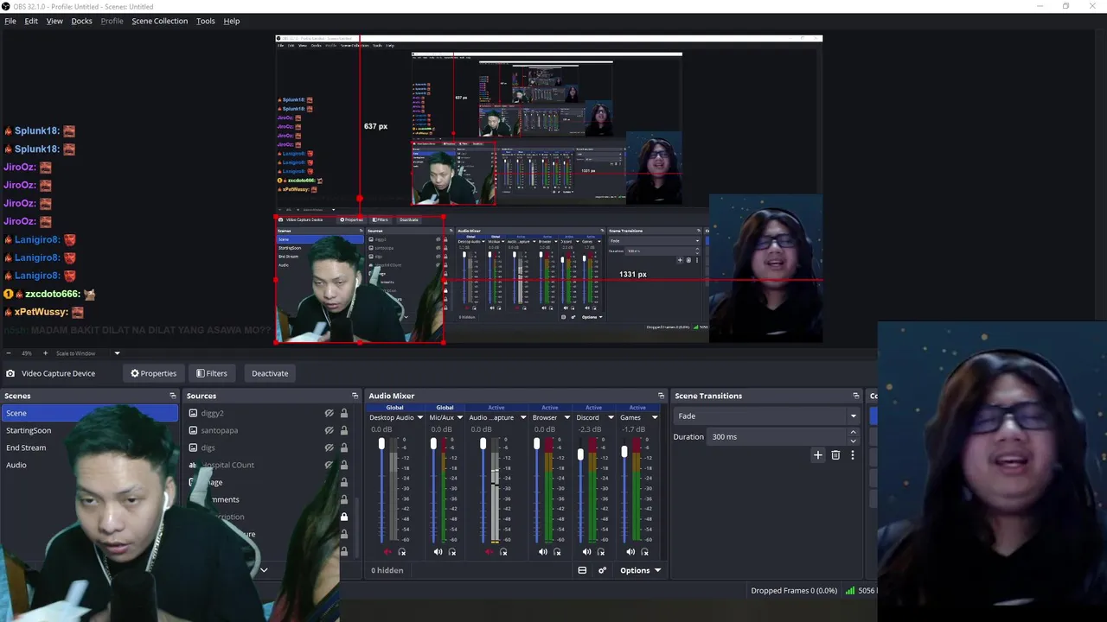Open the Fade transition dropdown

pyautogui.click(x=766, y=416)
